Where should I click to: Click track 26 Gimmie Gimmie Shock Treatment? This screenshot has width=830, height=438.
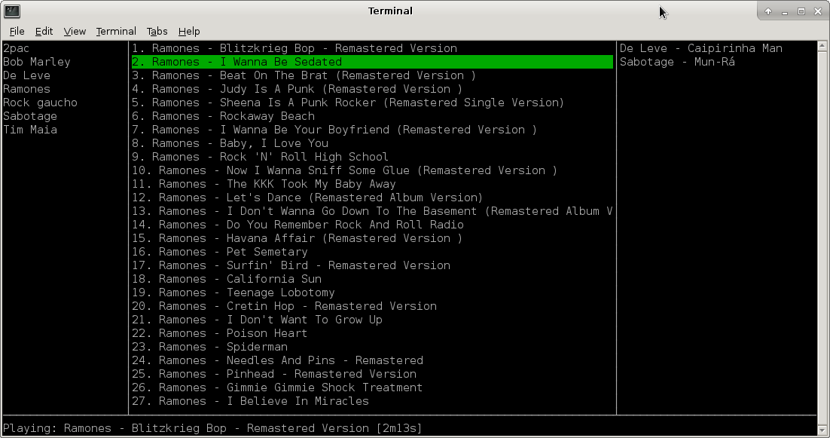pyautogui.click(x=277, y=387)
